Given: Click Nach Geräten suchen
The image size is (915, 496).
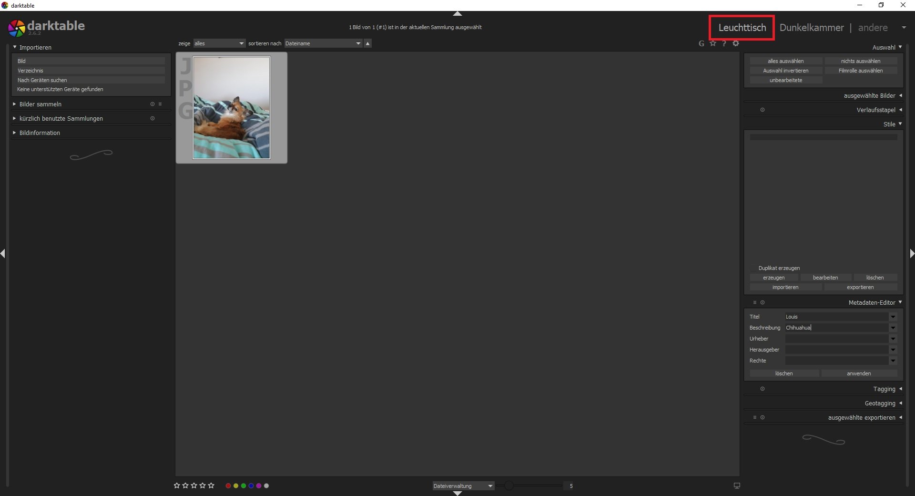Looking at the screenshot, I should point(91,80).
